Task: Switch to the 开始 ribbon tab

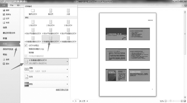Action: 12,5
